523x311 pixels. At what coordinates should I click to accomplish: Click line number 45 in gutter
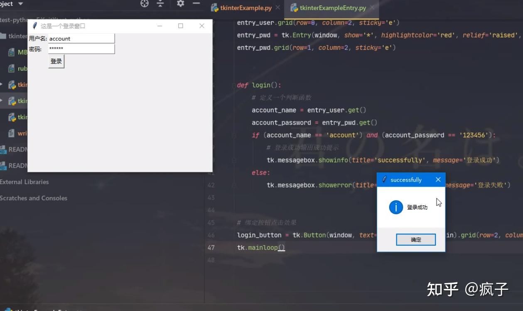coord(211,222)
